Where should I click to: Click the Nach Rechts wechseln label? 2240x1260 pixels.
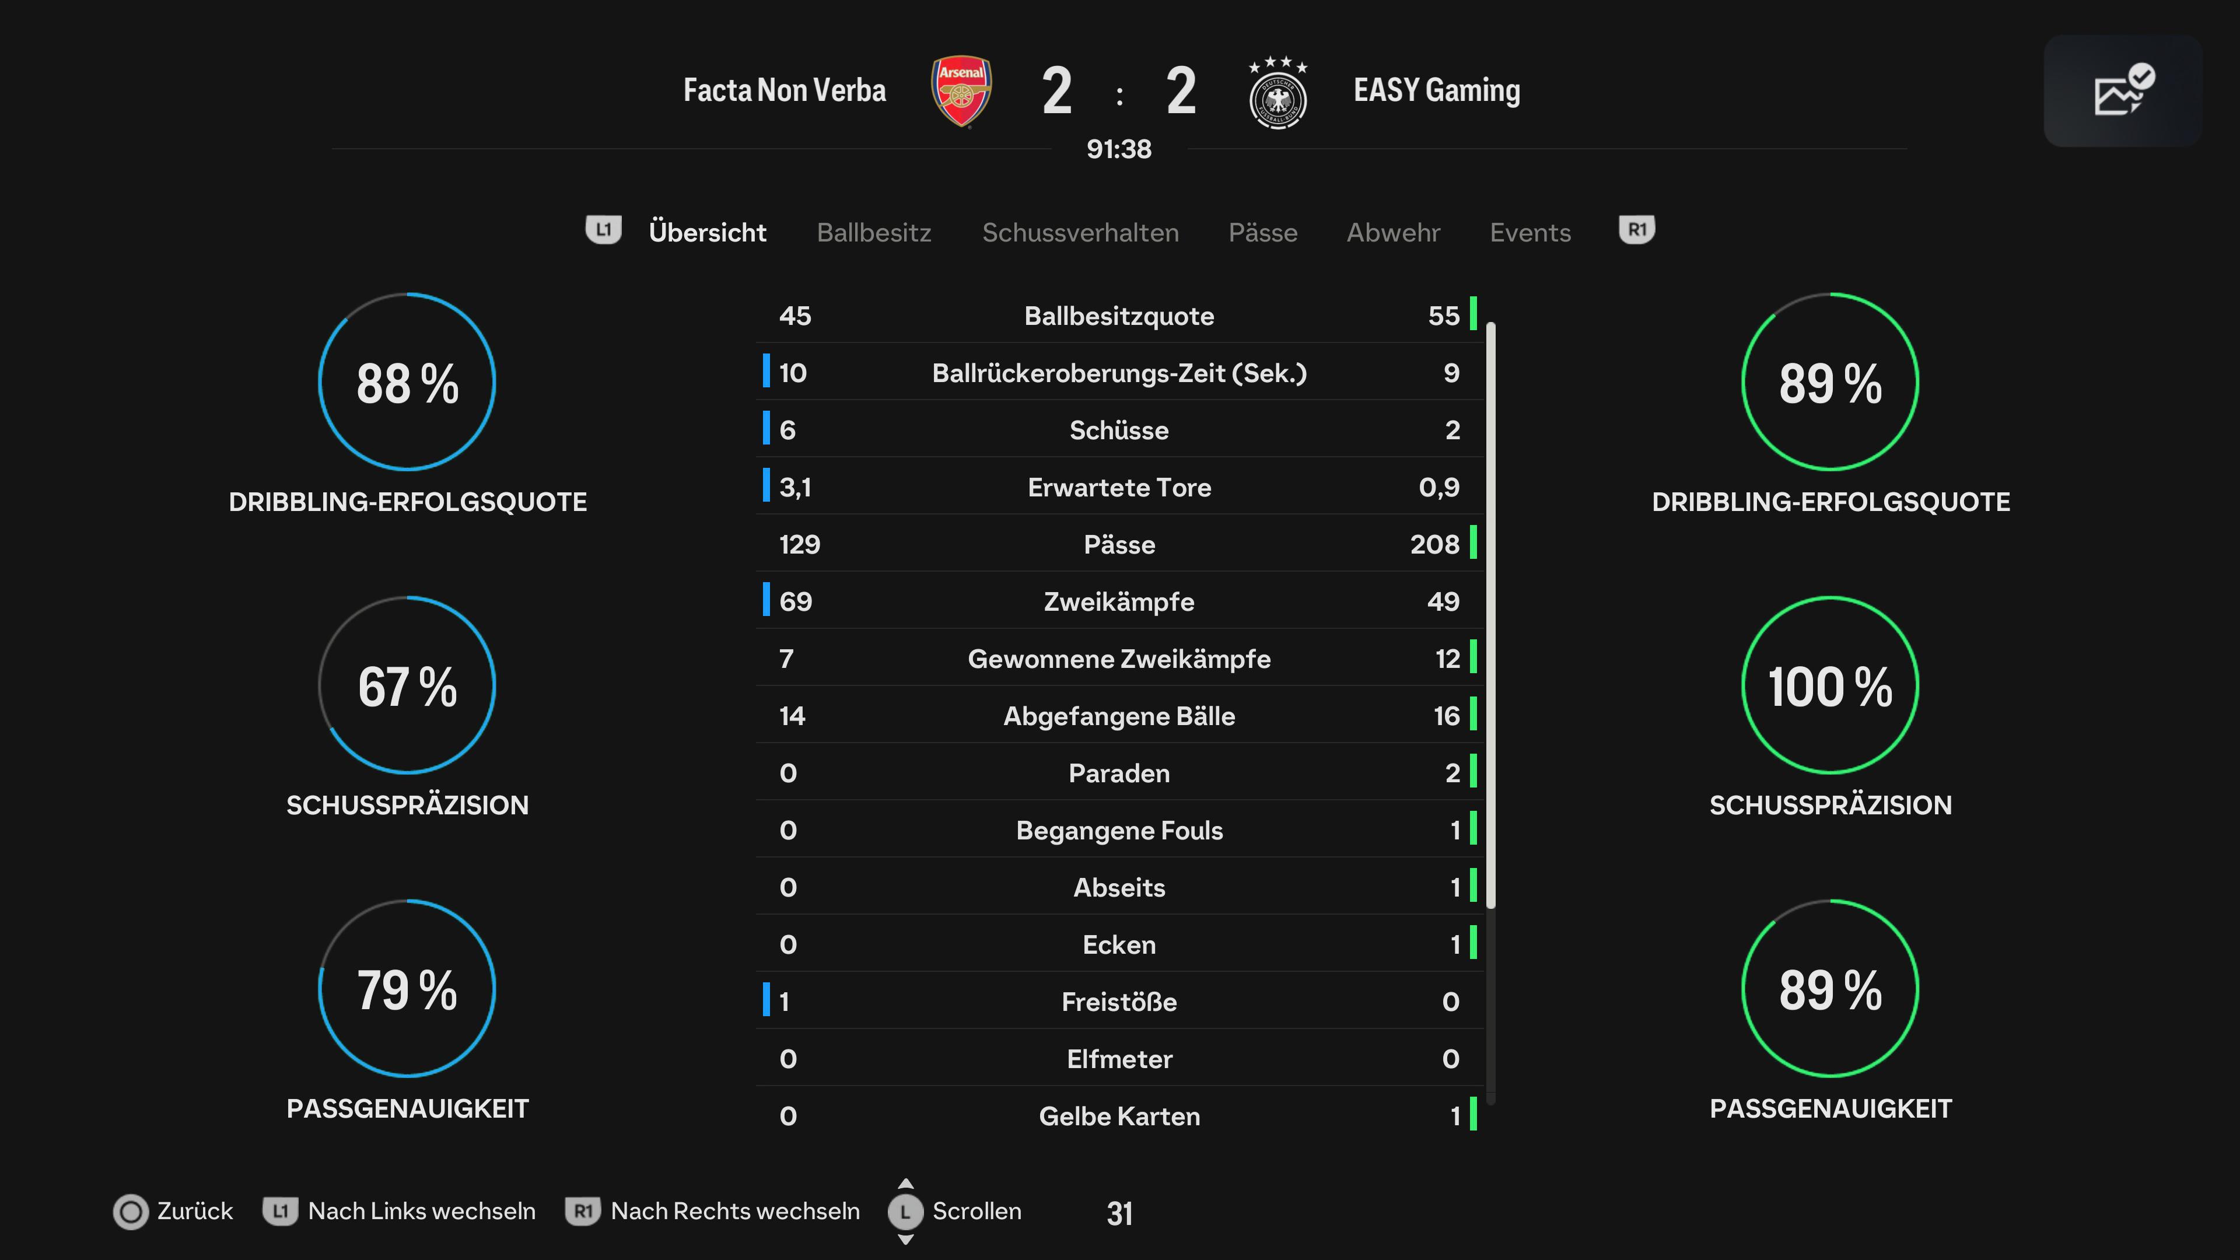735,1212
